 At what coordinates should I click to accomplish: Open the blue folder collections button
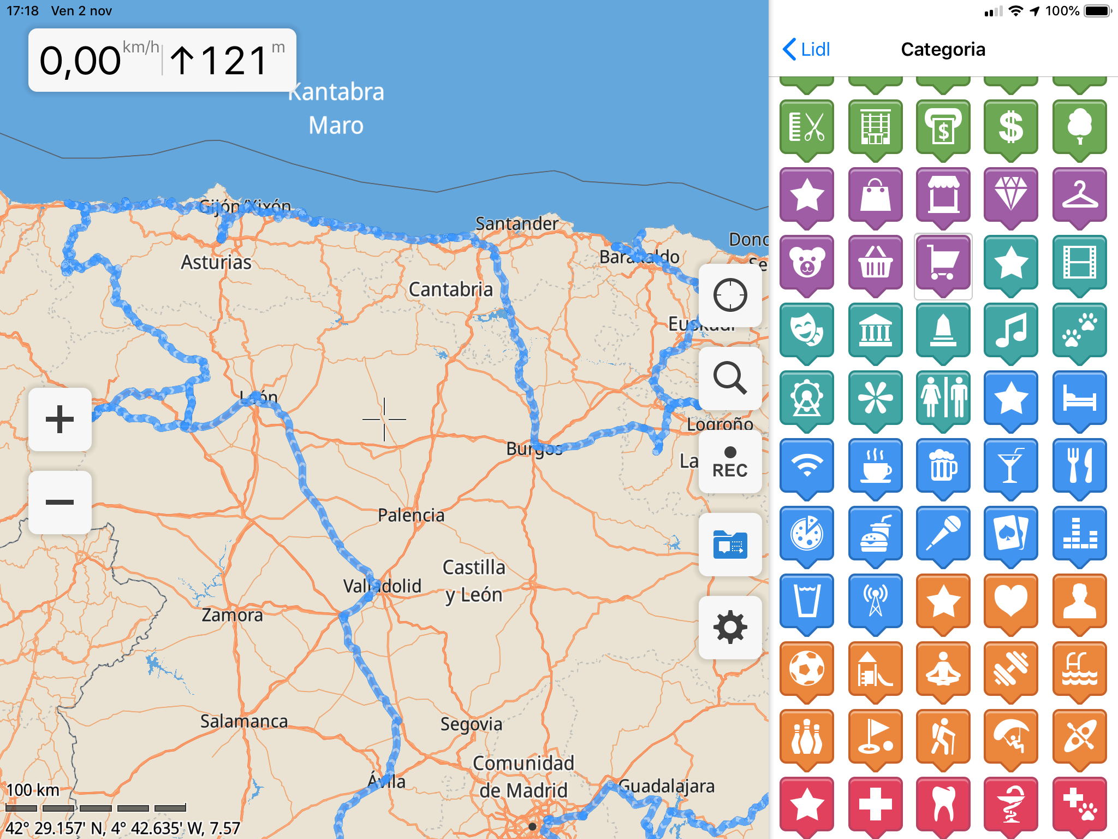[x=730, y=545]
